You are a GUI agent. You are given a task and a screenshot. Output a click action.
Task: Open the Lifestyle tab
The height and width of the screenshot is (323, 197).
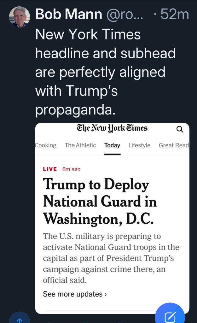click(139, 145)
